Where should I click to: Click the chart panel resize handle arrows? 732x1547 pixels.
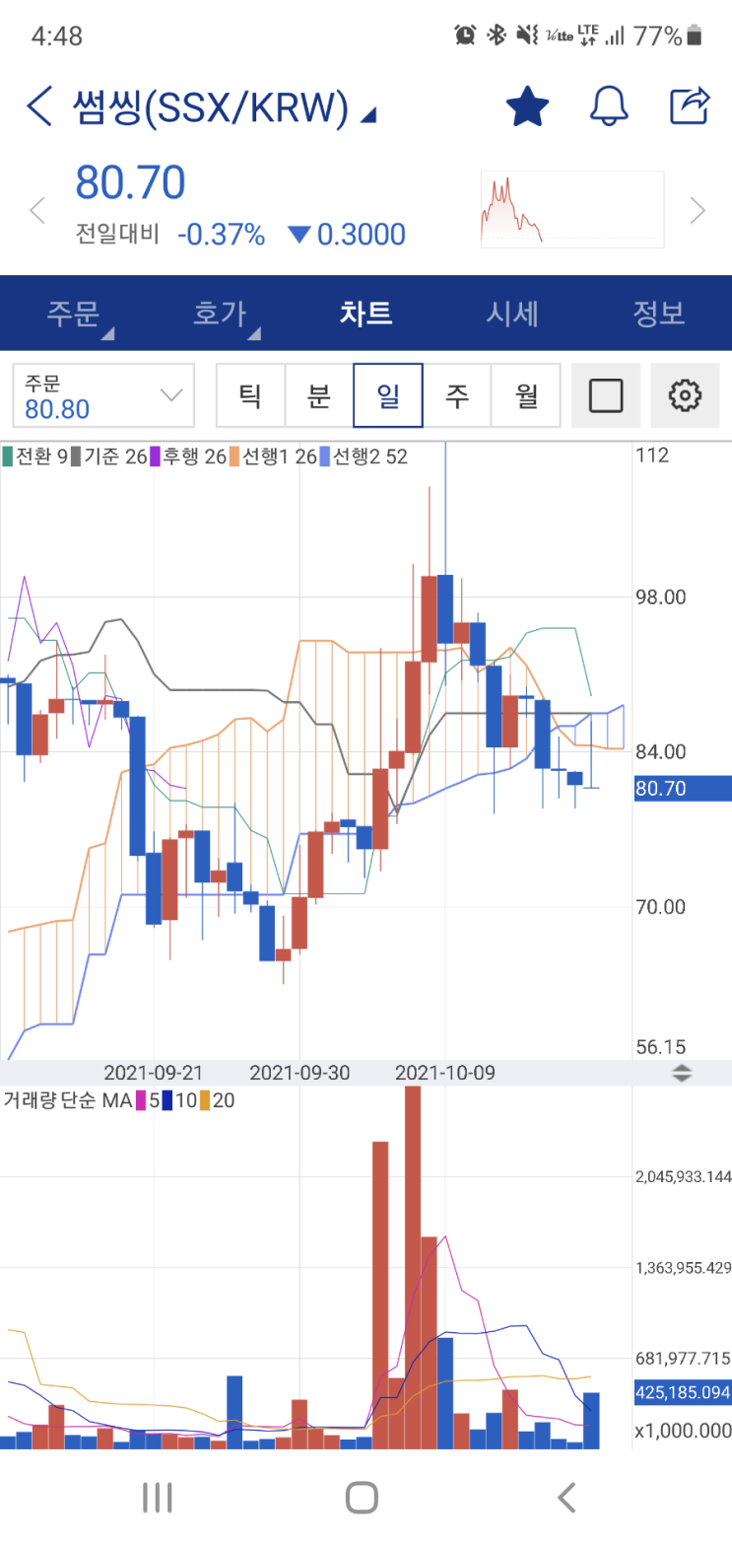(682, 1073)
